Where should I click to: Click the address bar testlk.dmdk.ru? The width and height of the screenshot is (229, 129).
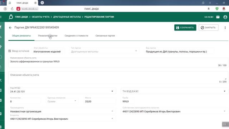30,9
